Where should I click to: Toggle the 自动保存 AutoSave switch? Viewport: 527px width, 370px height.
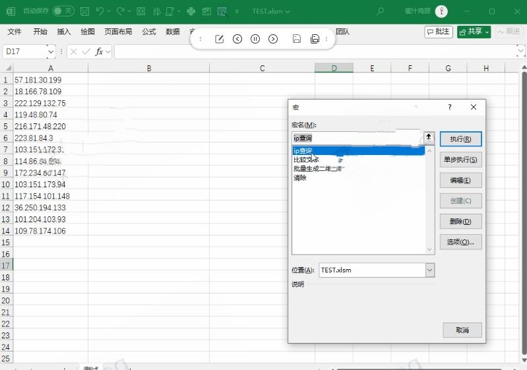point(63,11)
